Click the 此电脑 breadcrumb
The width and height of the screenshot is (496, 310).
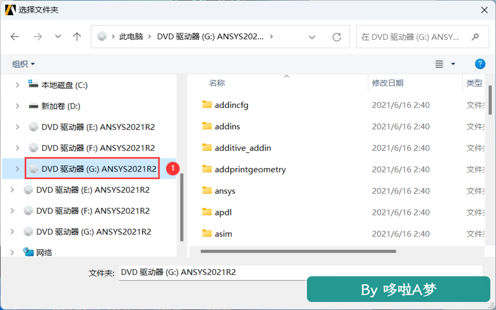[x=131, y=36]
